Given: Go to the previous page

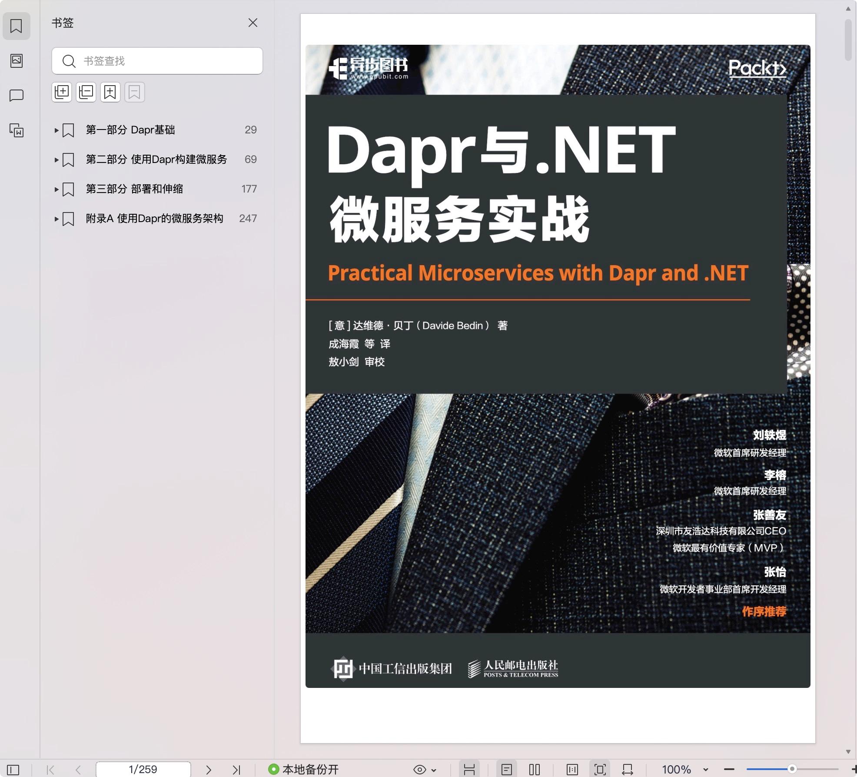Looking at the screenshot, I should point(78,770).
